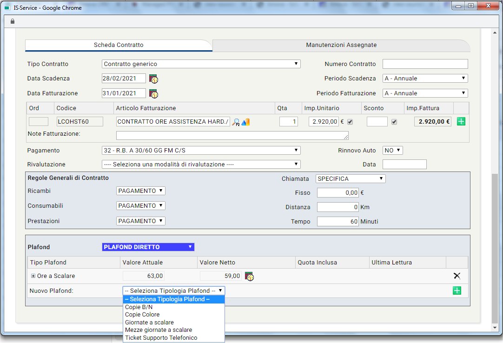Add new plafond with green plus

coord(457,290)
